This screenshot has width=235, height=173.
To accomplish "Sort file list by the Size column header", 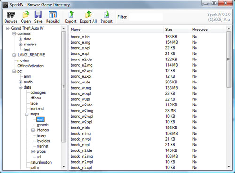I will 177,30.
